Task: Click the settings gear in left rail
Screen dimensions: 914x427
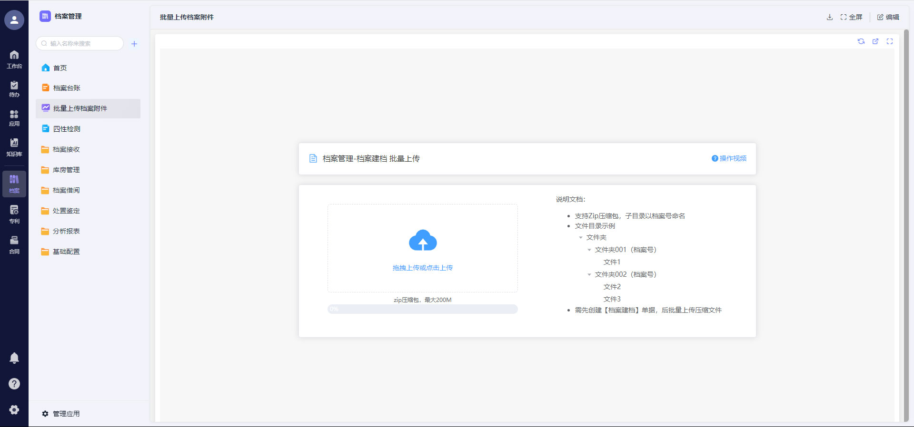Action: point(14,409)
